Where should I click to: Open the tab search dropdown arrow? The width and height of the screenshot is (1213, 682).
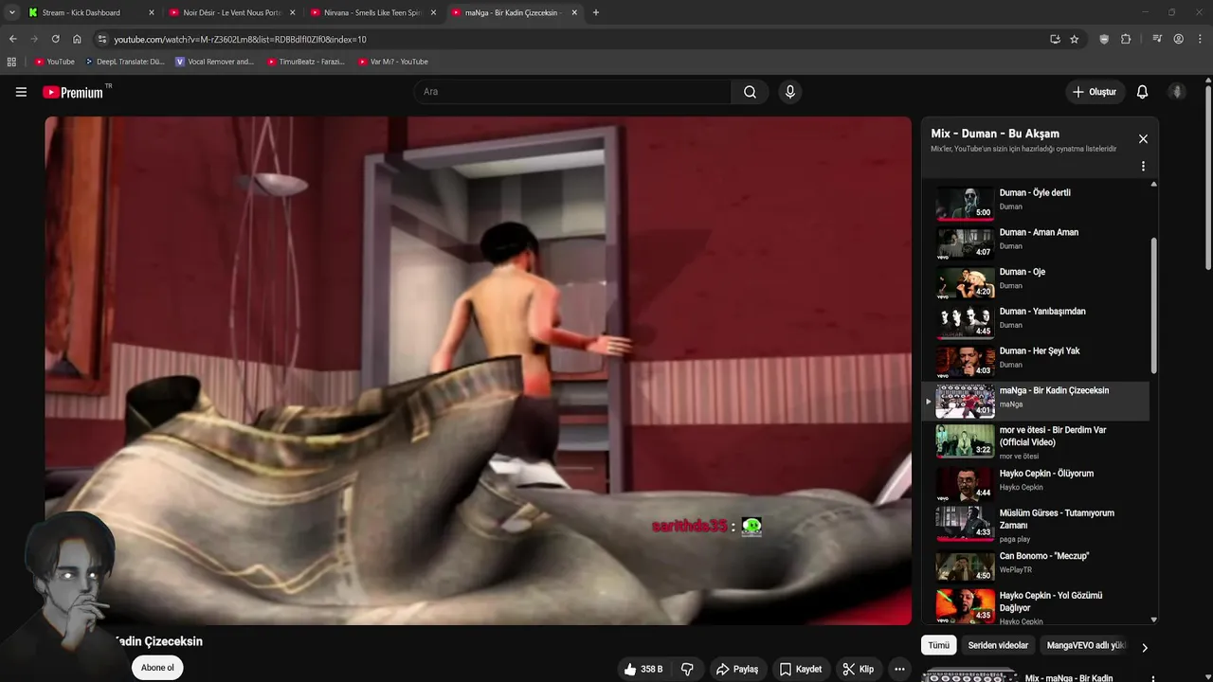[11, 12]
